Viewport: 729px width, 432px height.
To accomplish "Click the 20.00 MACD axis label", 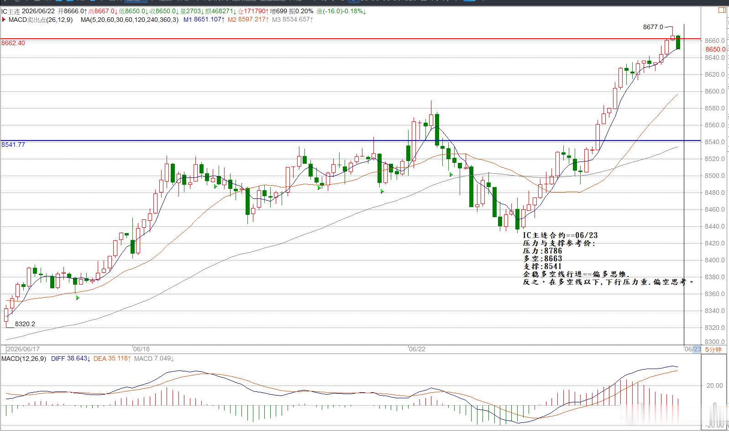I will point(714,385).
